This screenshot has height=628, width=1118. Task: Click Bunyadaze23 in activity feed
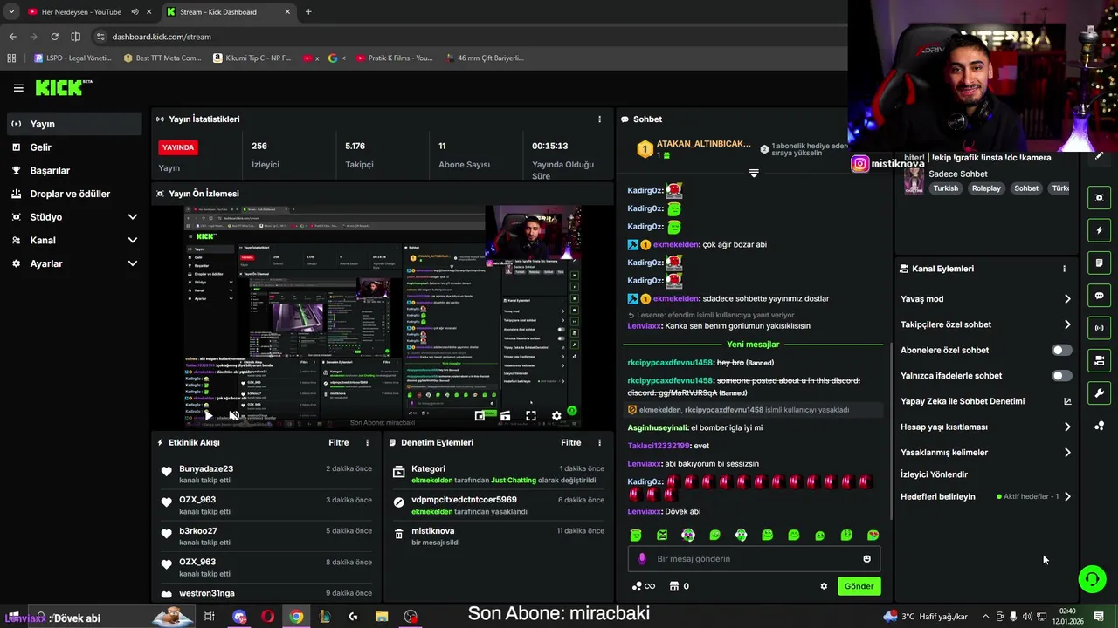point(206,468)
